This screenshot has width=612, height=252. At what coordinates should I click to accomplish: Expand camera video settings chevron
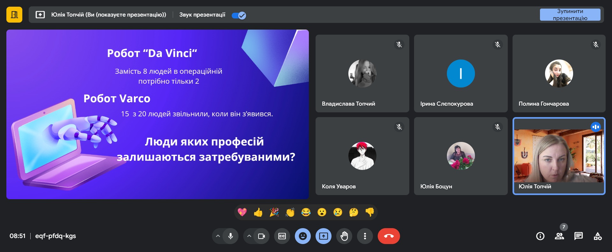tap(249, 236)
